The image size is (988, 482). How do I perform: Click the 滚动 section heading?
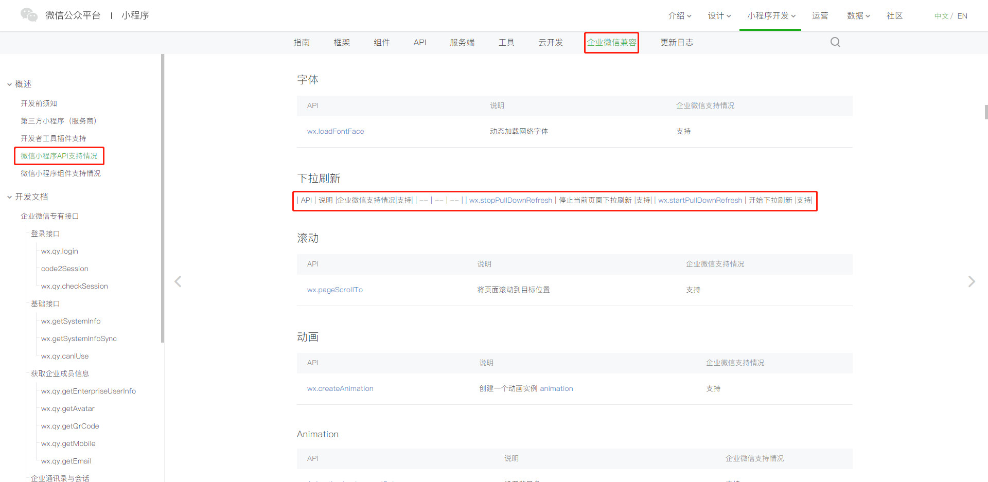click(x=308, y=238)
